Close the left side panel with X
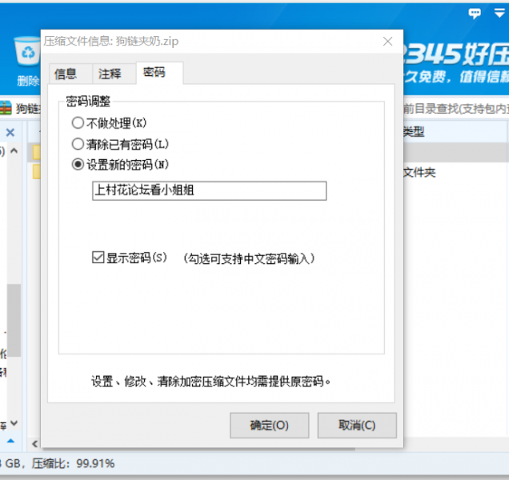509x480 pixels. coord(10,131)
